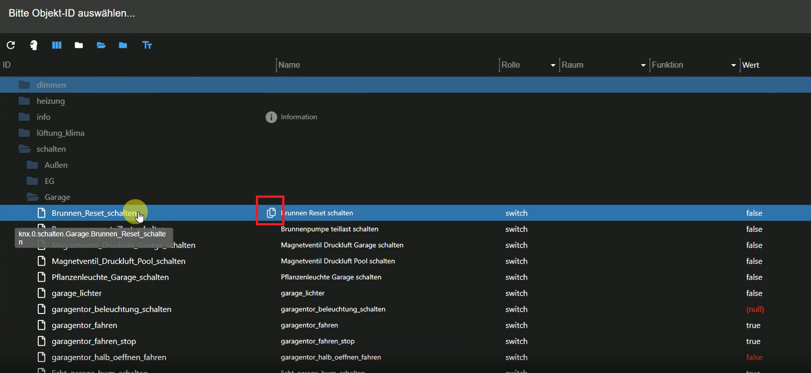This screenshot has height=373, width=811.
Task: Click the (null) value of garagentor_beleuchtung_schalten
Action: point(755,309)
